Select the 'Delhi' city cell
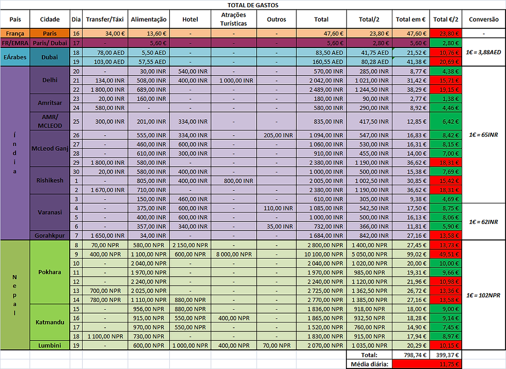 coord(50,80)
